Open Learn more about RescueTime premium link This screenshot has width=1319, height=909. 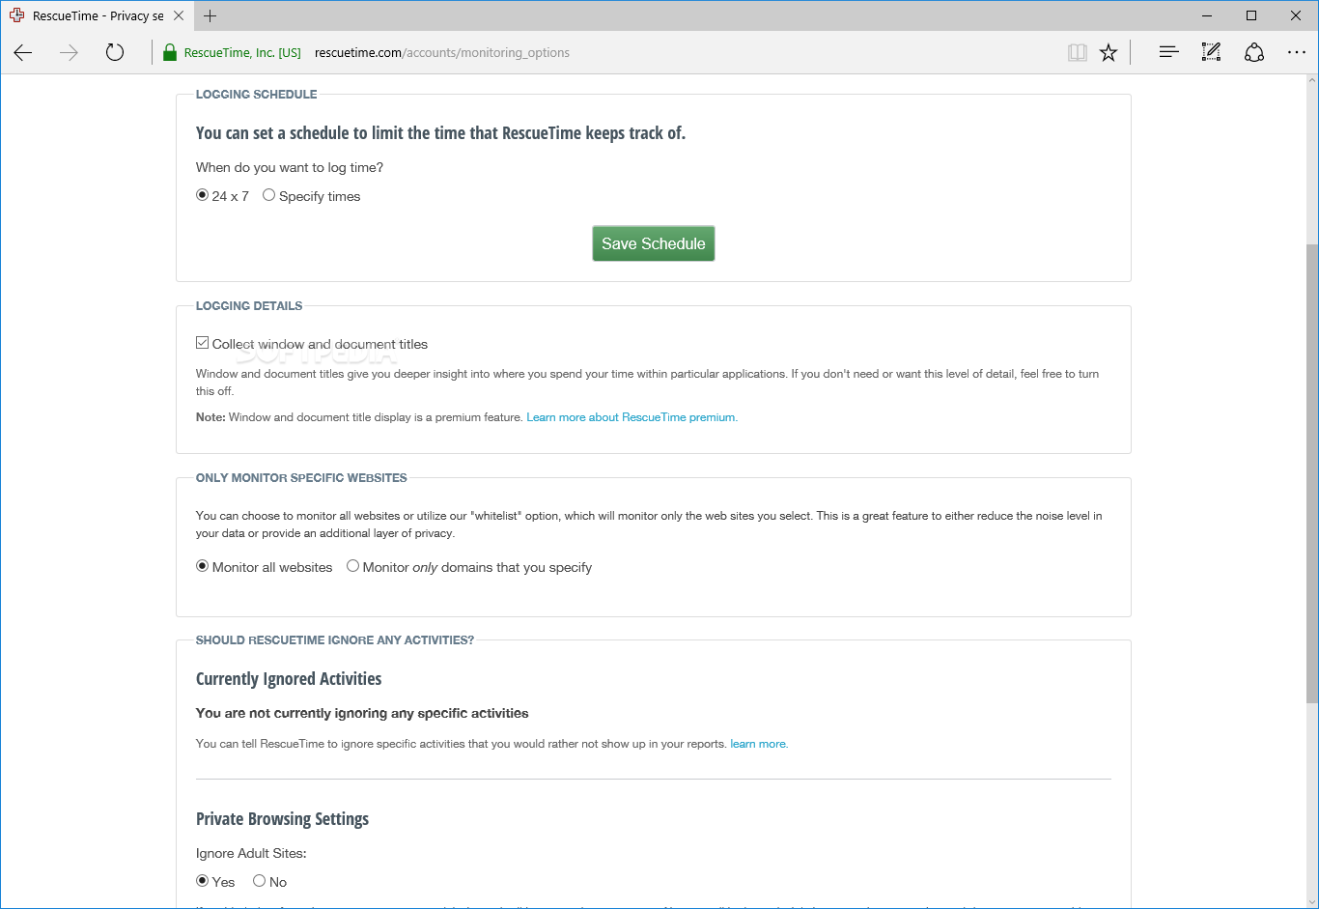pyautogui.click(x=631, y=417)
